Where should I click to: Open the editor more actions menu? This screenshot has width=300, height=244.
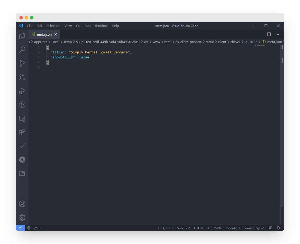click(277, 34)
